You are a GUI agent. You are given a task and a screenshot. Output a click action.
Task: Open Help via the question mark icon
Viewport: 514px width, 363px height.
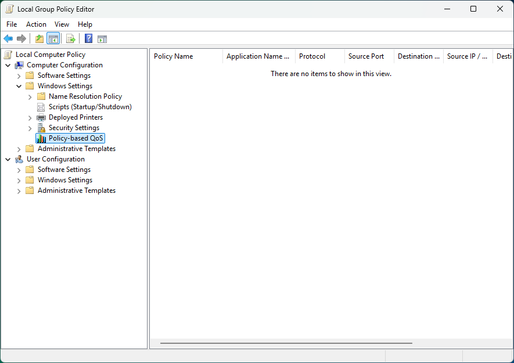click(88, 39)
